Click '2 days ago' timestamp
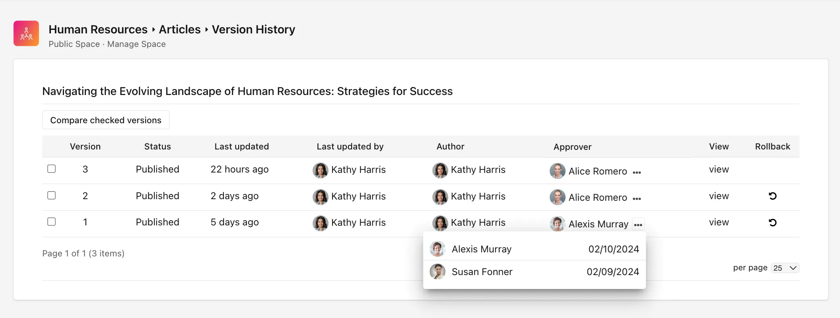Screen dimensions: 840x318 235,196
